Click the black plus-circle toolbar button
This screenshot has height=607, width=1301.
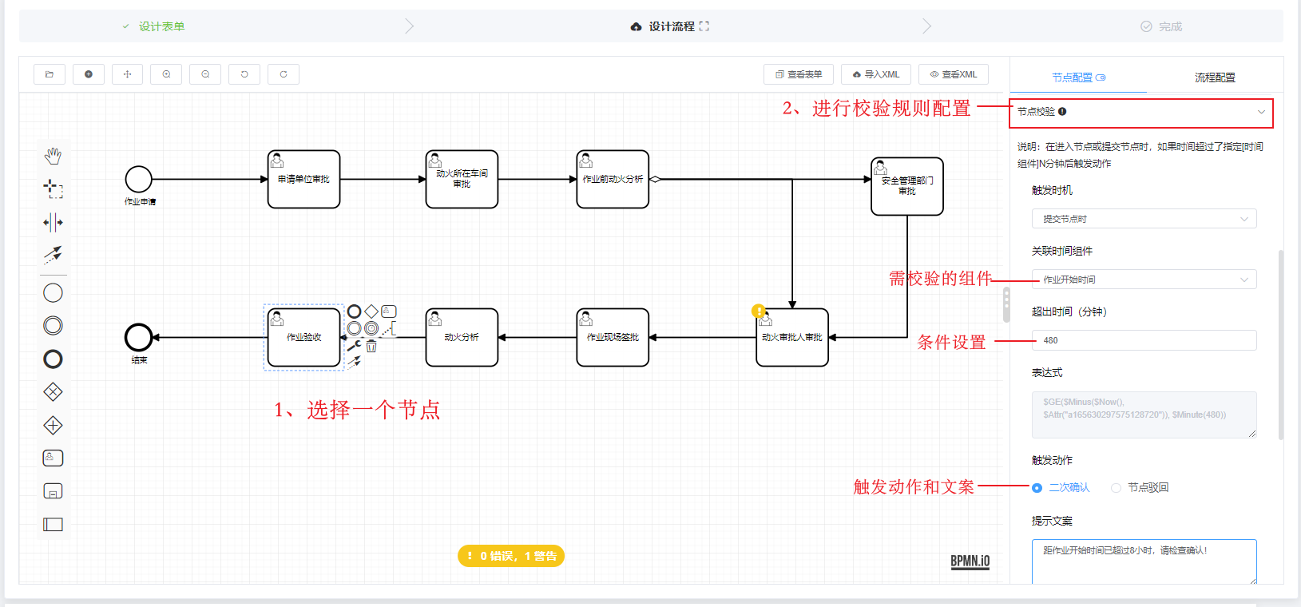point(89,74)
